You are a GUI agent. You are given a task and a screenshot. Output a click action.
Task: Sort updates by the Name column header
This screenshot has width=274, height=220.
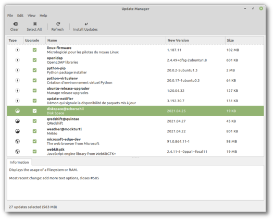pos(106,40)
